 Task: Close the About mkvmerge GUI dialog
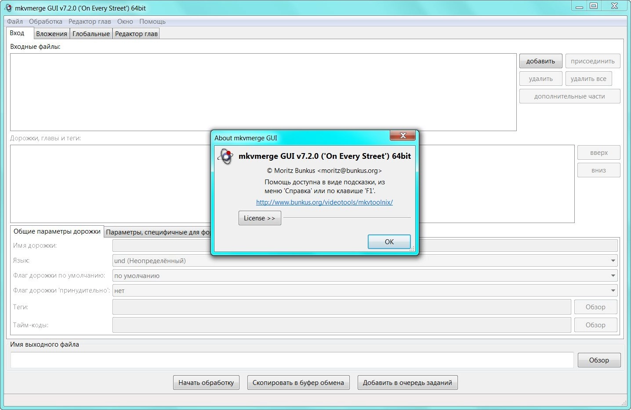[x=403, y=135]
